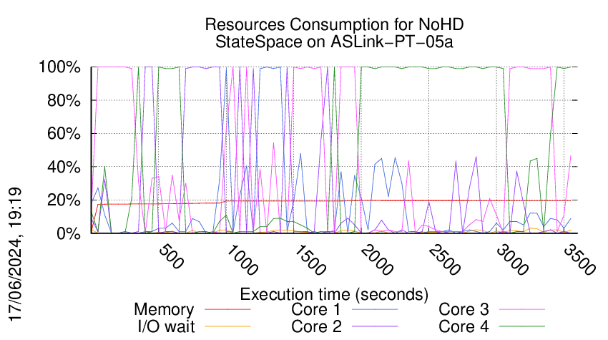Image resolution: width=608 pixels, height=340 pixels.
Task: Click the "Execution time (seconds)" axis title
Action: [334, 294]
